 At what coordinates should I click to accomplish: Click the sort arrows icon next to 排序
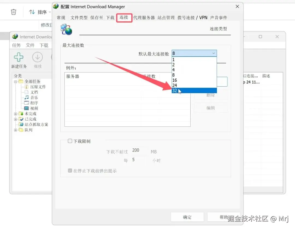click(x=32, y=12)
